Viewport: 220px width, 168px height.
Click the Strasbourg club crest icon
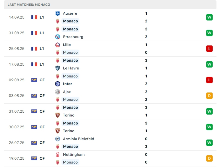point(58,37)
